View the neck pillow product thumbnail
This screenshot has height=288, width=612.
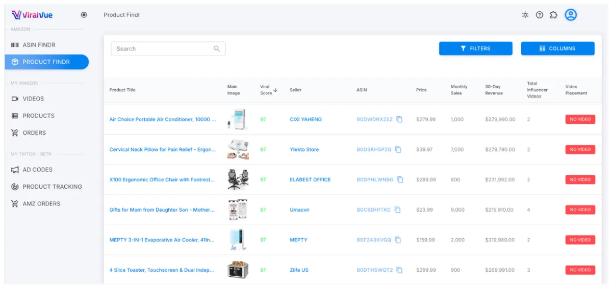coord(238,149)
